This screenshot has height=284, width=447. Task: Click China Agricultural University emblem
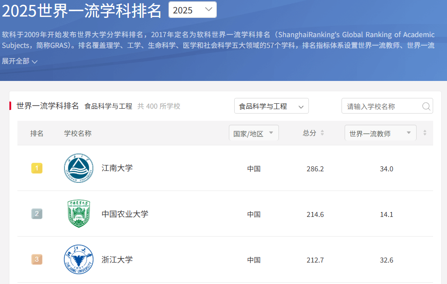coord(79,214)
